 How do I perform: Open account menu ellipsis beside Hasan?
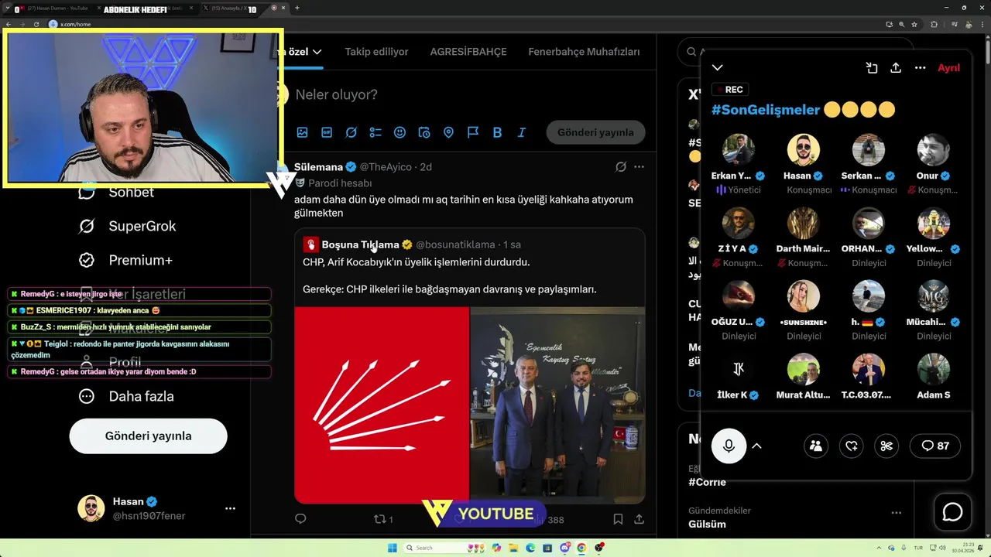pyautogui.click(x=230, y=508)
